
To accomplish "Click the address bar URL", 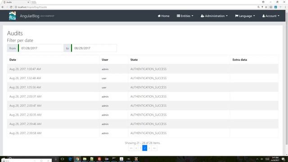I will click(32, 7).
